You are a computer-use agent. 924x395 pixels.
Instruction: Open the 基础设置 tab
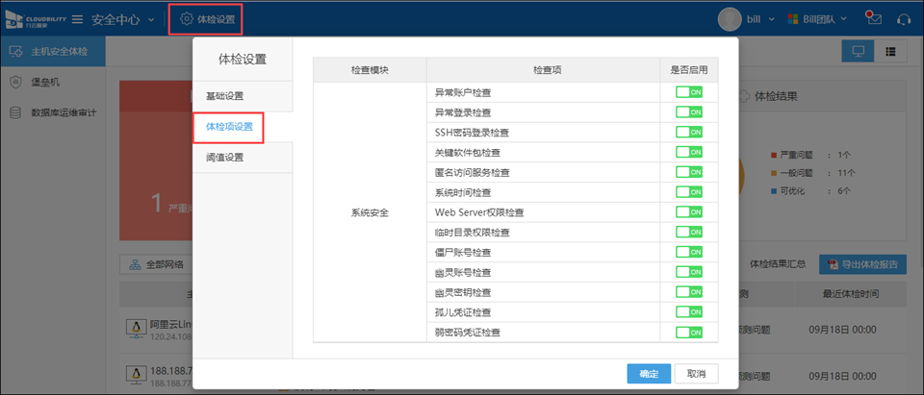[243, 96]
